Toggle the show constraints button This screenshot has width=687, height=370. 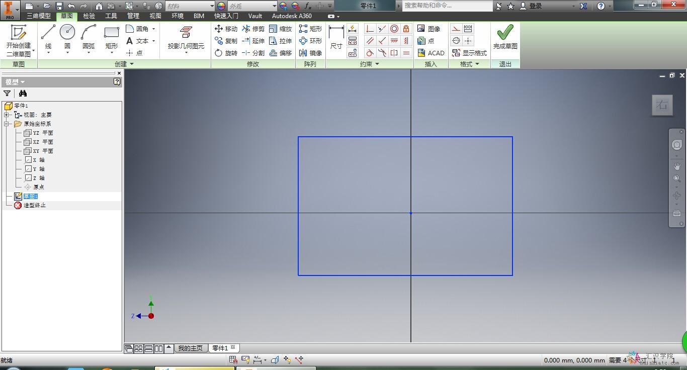pos(353,41)
